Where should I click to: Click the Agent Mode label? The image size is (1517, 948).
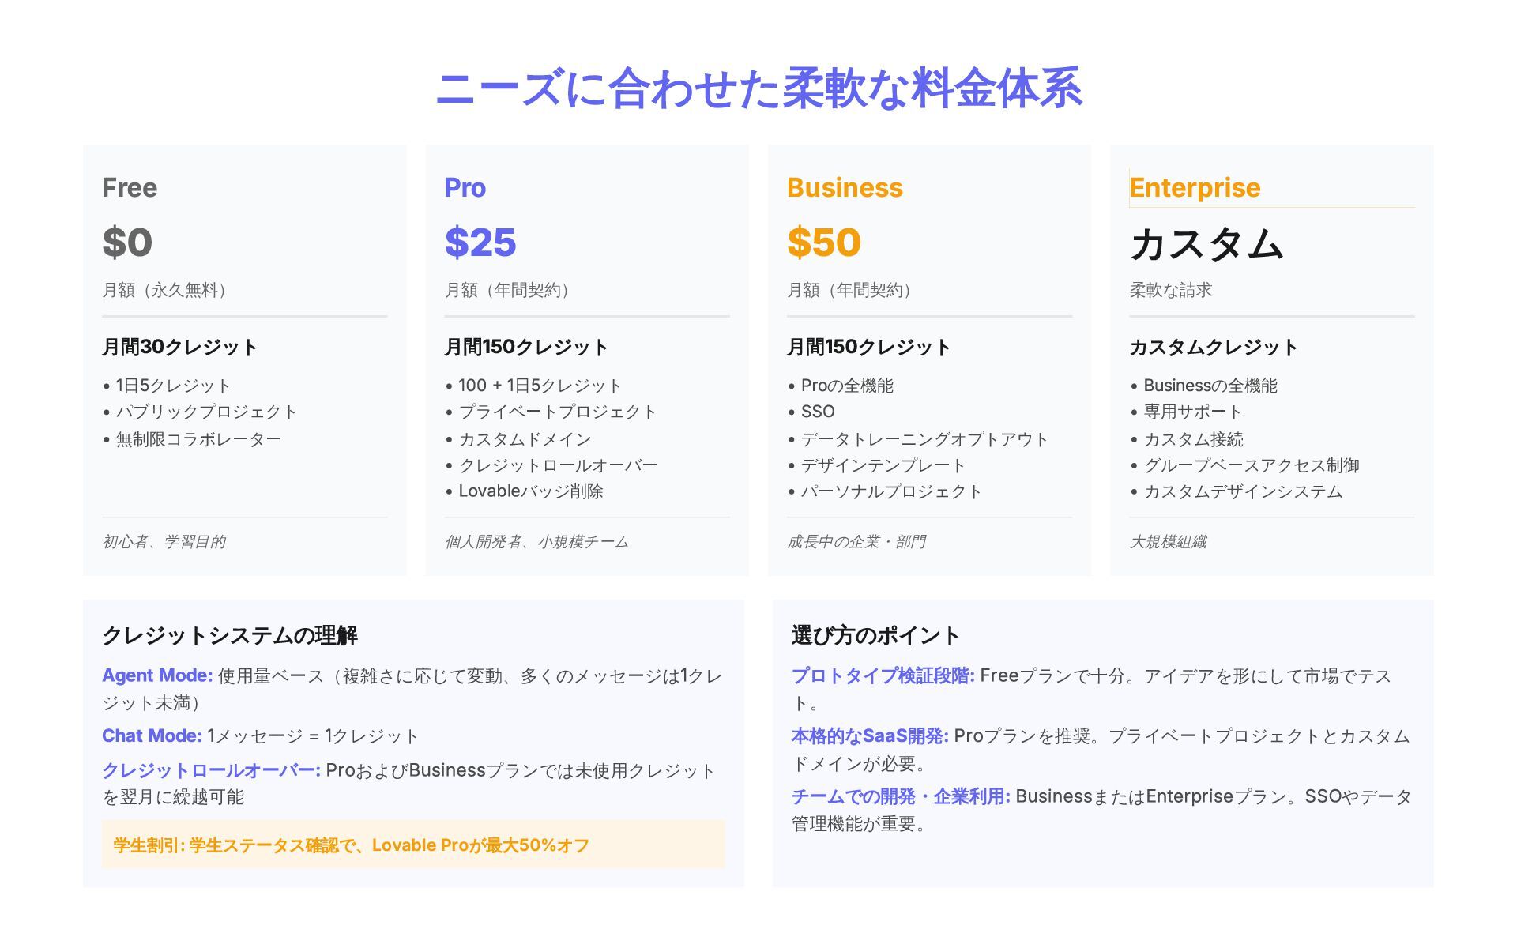[x=157, y=676]
